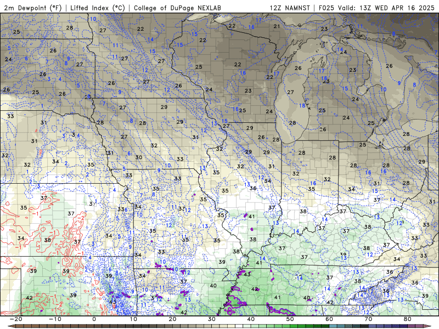Click the "50" label on the color scale
This screenshot has height=329, width=439.
(x=290, y=319)
